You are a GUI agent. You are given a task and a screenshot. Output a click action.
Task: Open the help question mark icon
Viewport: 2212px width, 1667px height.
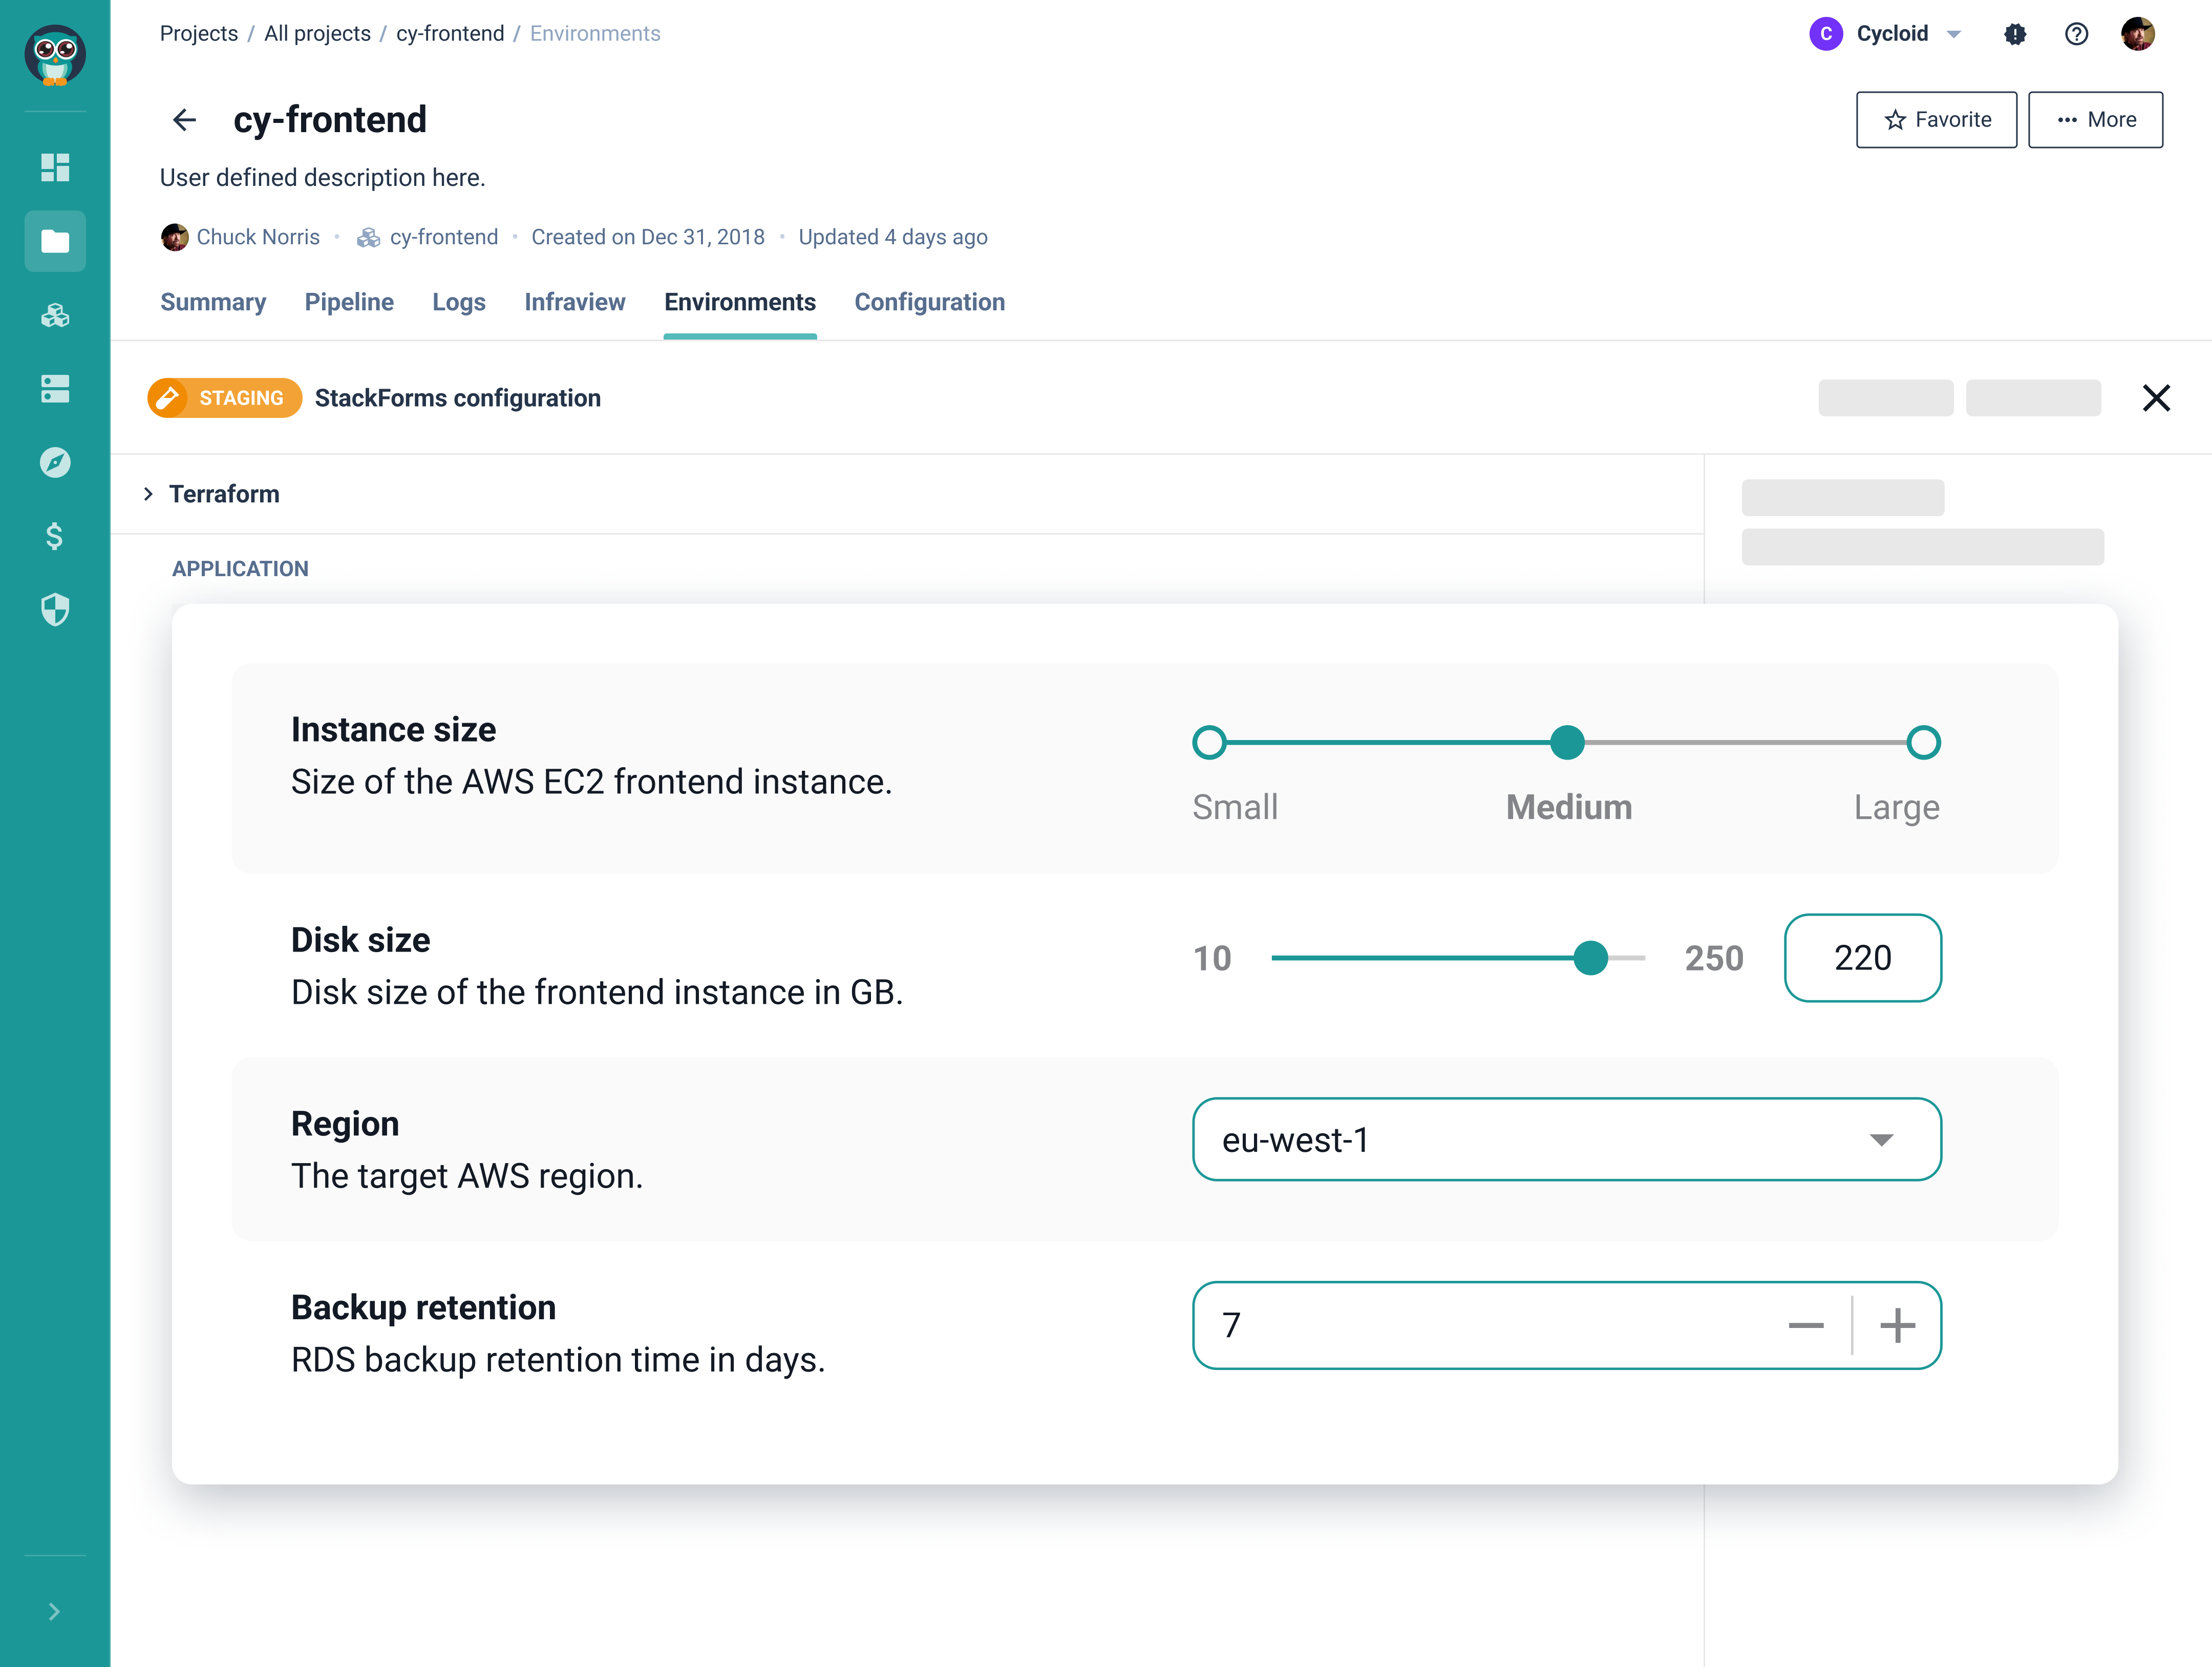tap(2076, 33)
